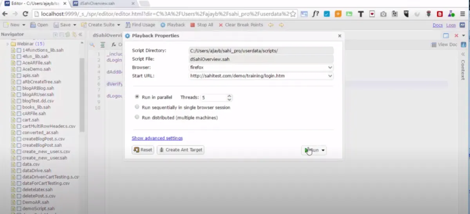The height and width of the screenshot is (214, 470).
Task: Click the expand all icon in Navigator header
Action: click(x=56, y=34)
